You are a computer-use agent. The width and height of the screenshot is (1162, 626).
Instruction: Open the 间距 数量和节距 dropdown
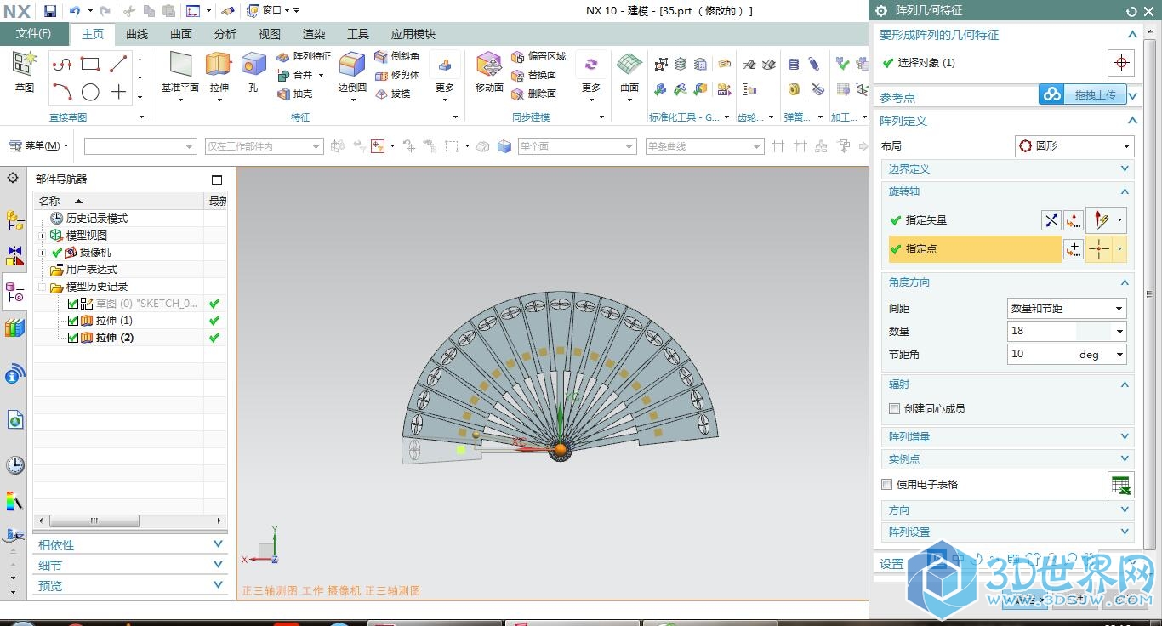1067,309
